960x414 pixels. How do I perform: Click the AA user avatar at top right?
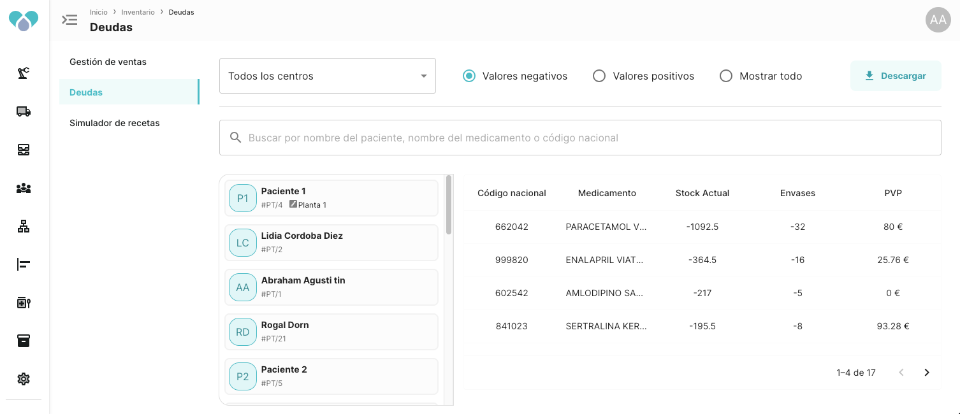(x=938, y=20)
